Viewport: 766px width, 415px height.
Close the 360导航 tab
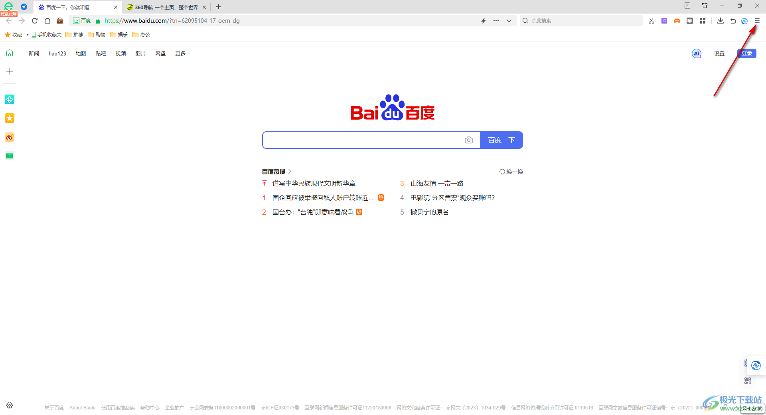(204, 7)
